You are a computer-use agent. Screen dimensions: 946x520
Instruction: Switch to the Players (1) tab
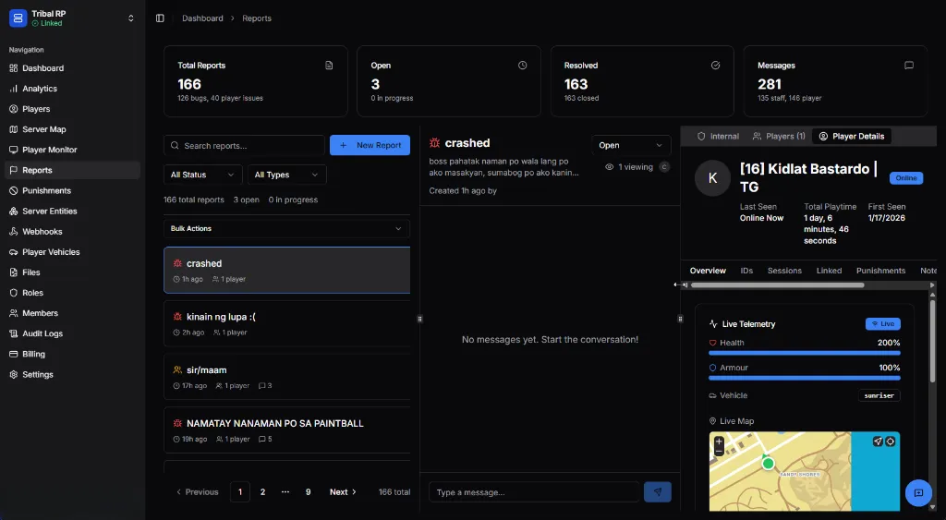778,137
